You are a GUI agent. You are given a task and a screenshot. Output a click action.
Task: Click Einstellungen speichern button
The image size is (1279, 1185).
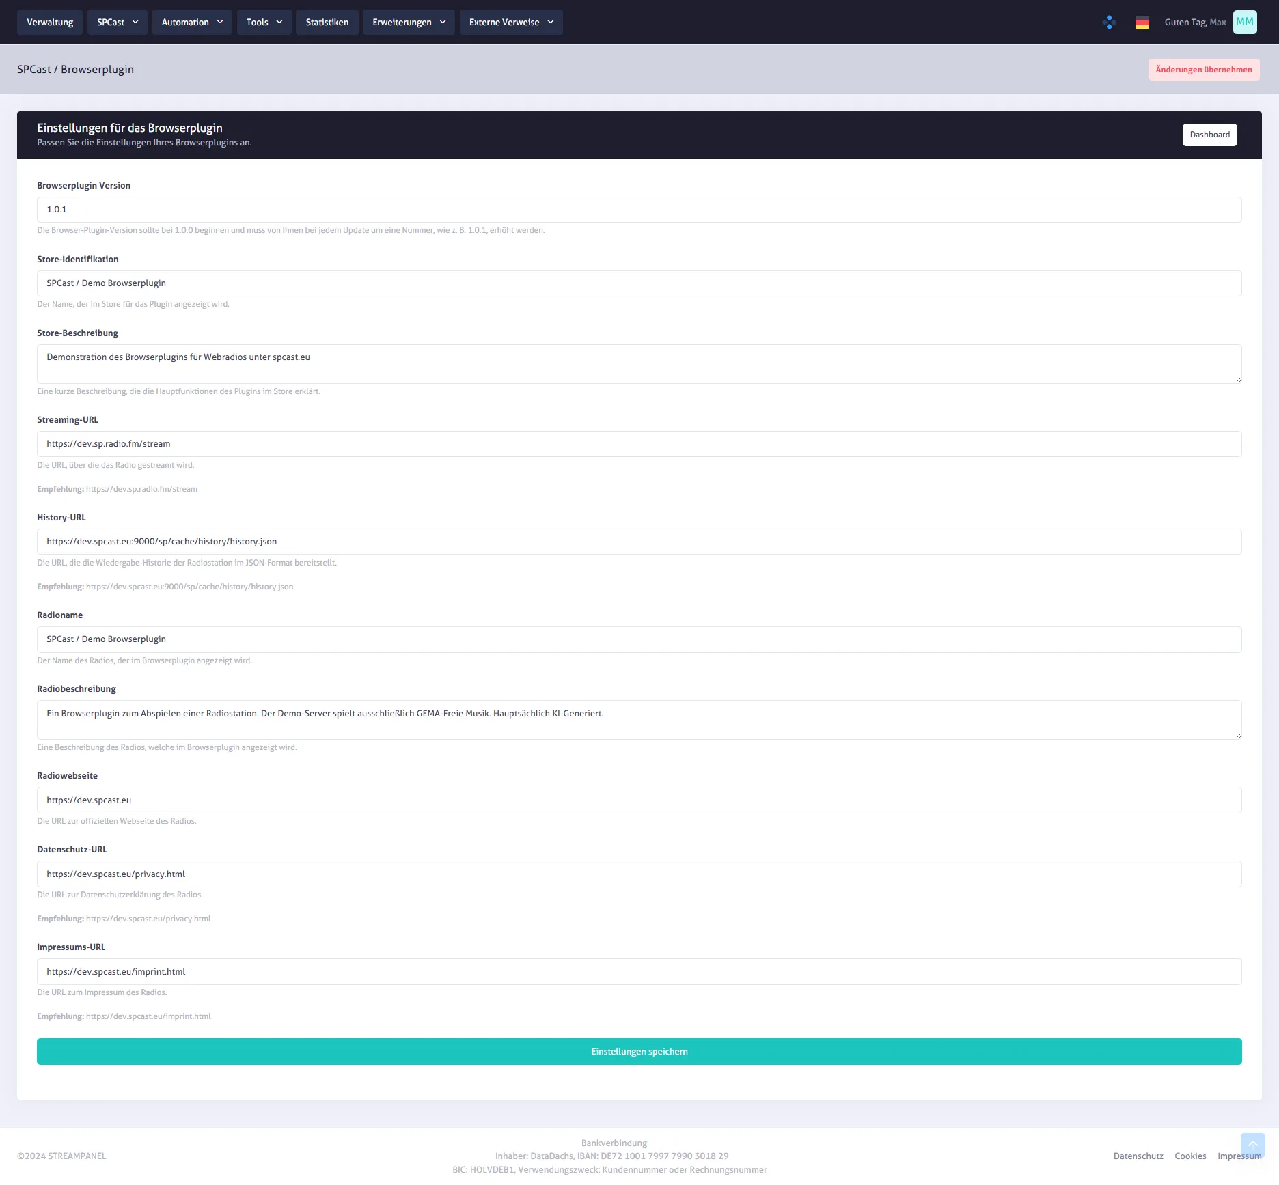tap(639, 1052)
